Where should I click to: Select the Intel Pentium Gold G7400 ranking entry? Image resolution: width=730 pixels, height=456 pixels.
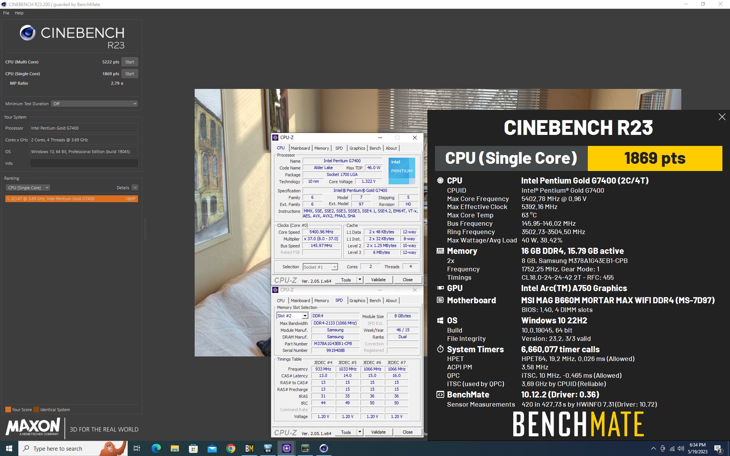pyautogui.click(x=71, y=199)
